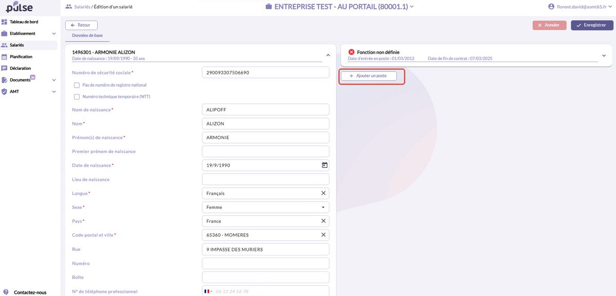Image resolution: width=616 pixels, height=296 pixels.
Task: Click the Lieu de naissance input field
Action: point(265,180)
